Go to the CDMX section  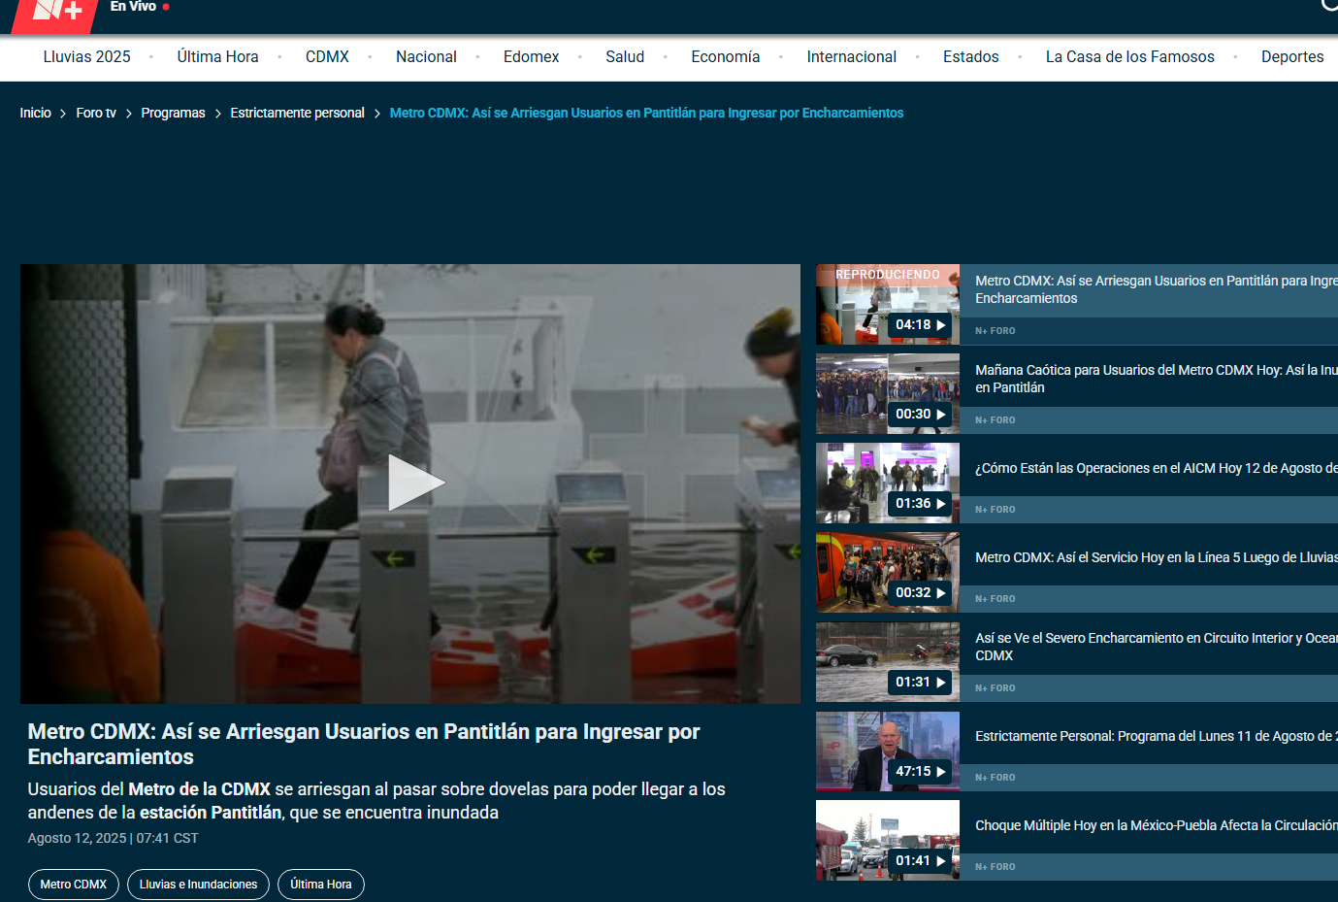[x=327, y=57]
